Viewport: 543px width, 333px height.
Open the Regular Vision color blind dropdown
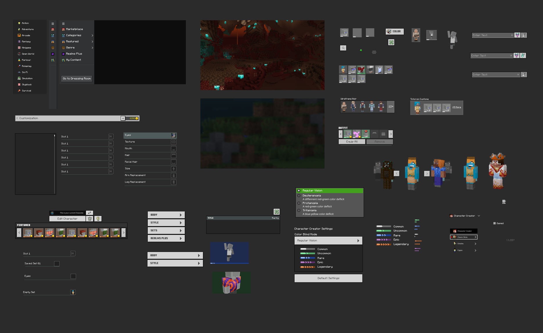[x=328, y=241]
